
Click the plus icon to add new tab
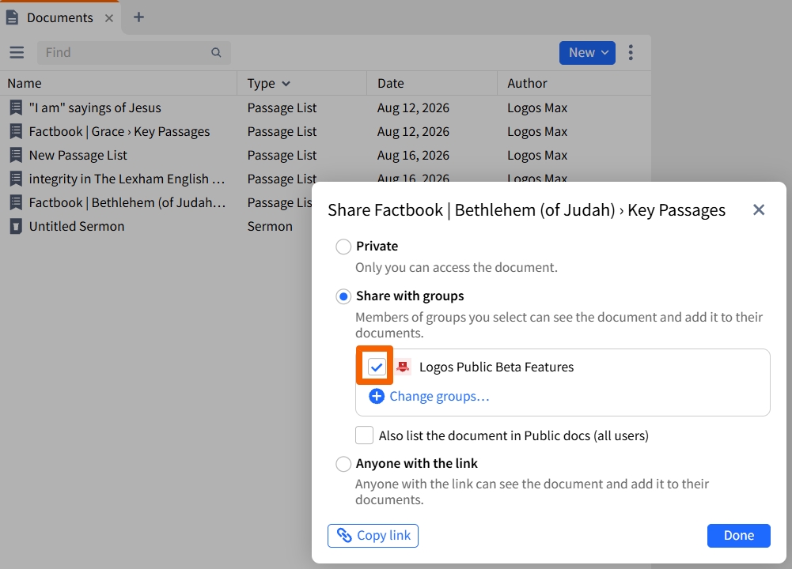point(138,17)
